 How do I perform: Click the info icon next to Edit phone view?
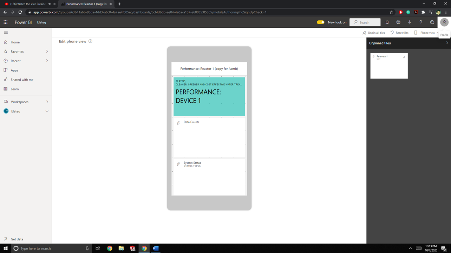90,41
